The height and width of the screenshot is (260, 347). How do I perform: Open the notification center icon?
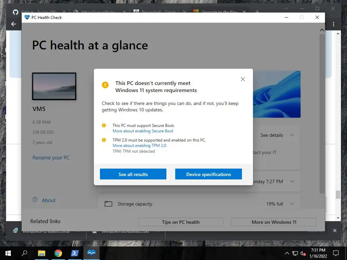(x=336, y=253)
